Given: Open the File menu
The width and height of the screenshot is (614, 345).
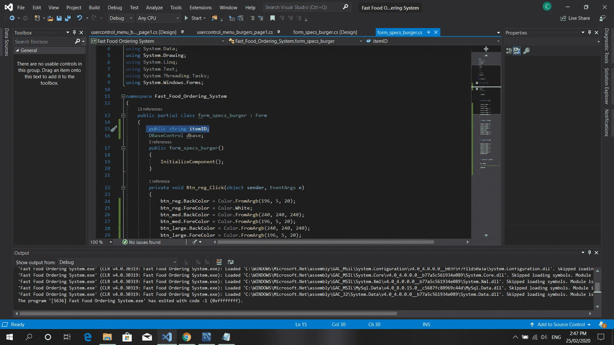Looking at the screenshot, I should coord(21,7).
